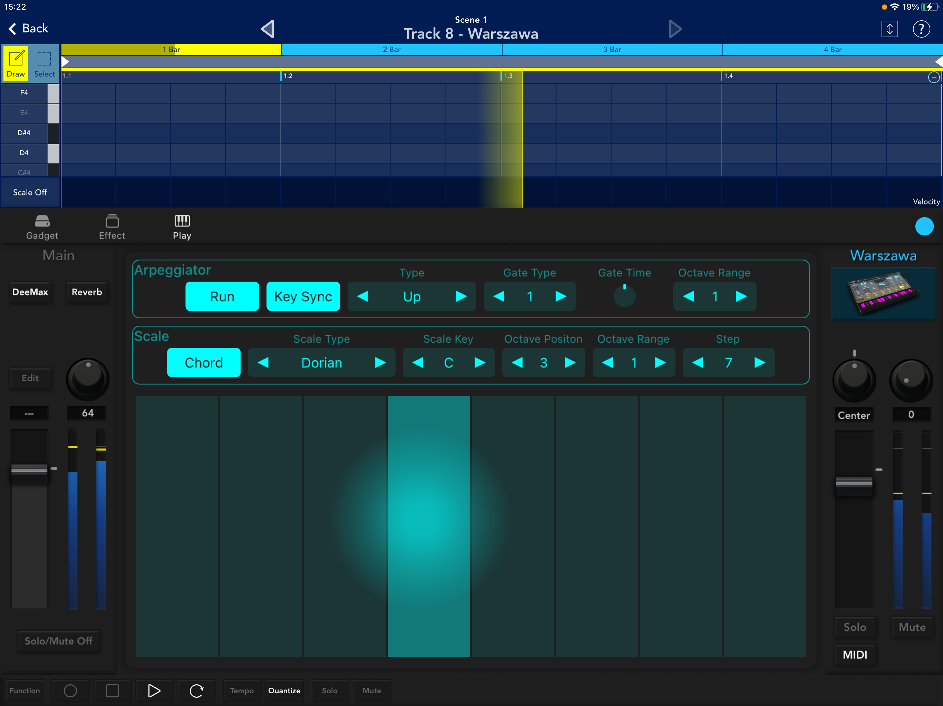Image resolution: width=943 pixels, height=706 pixels.
Task: Open MIDI settings button
Action: tap(855, 655)
